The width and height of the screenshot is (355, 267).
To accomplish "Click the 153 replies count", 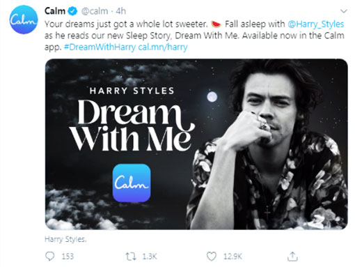I will pyautogui.click(x=68, y=257).
